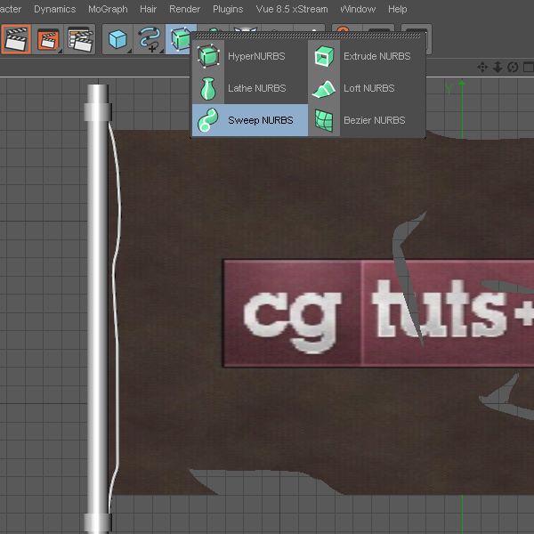This screenshot has height=534, width=534.
Task: Click the viewport zoom camera icon
Action: (498, 67)
